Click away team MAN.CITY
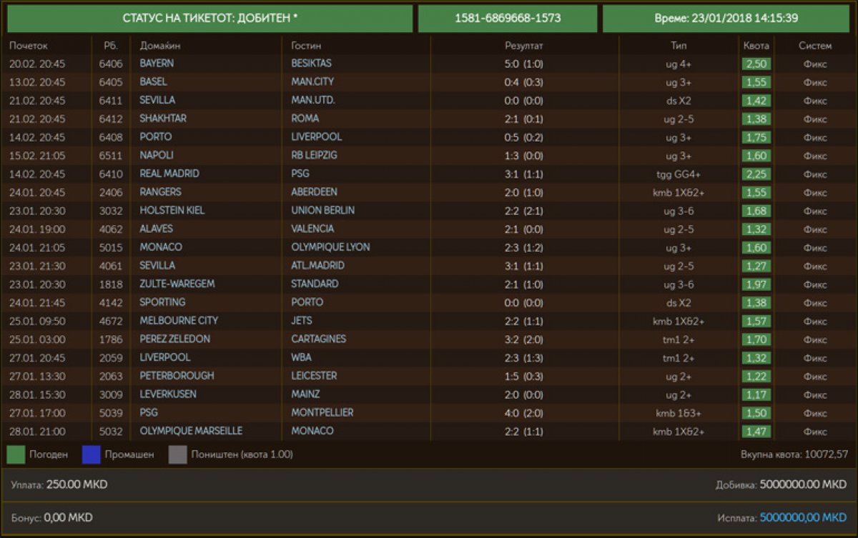 pyautogui.click(x=312, y=82)
